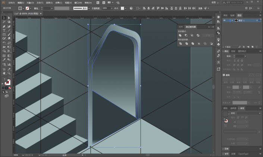
Task: Select the Curvature tool
Action: pos(9,26)
